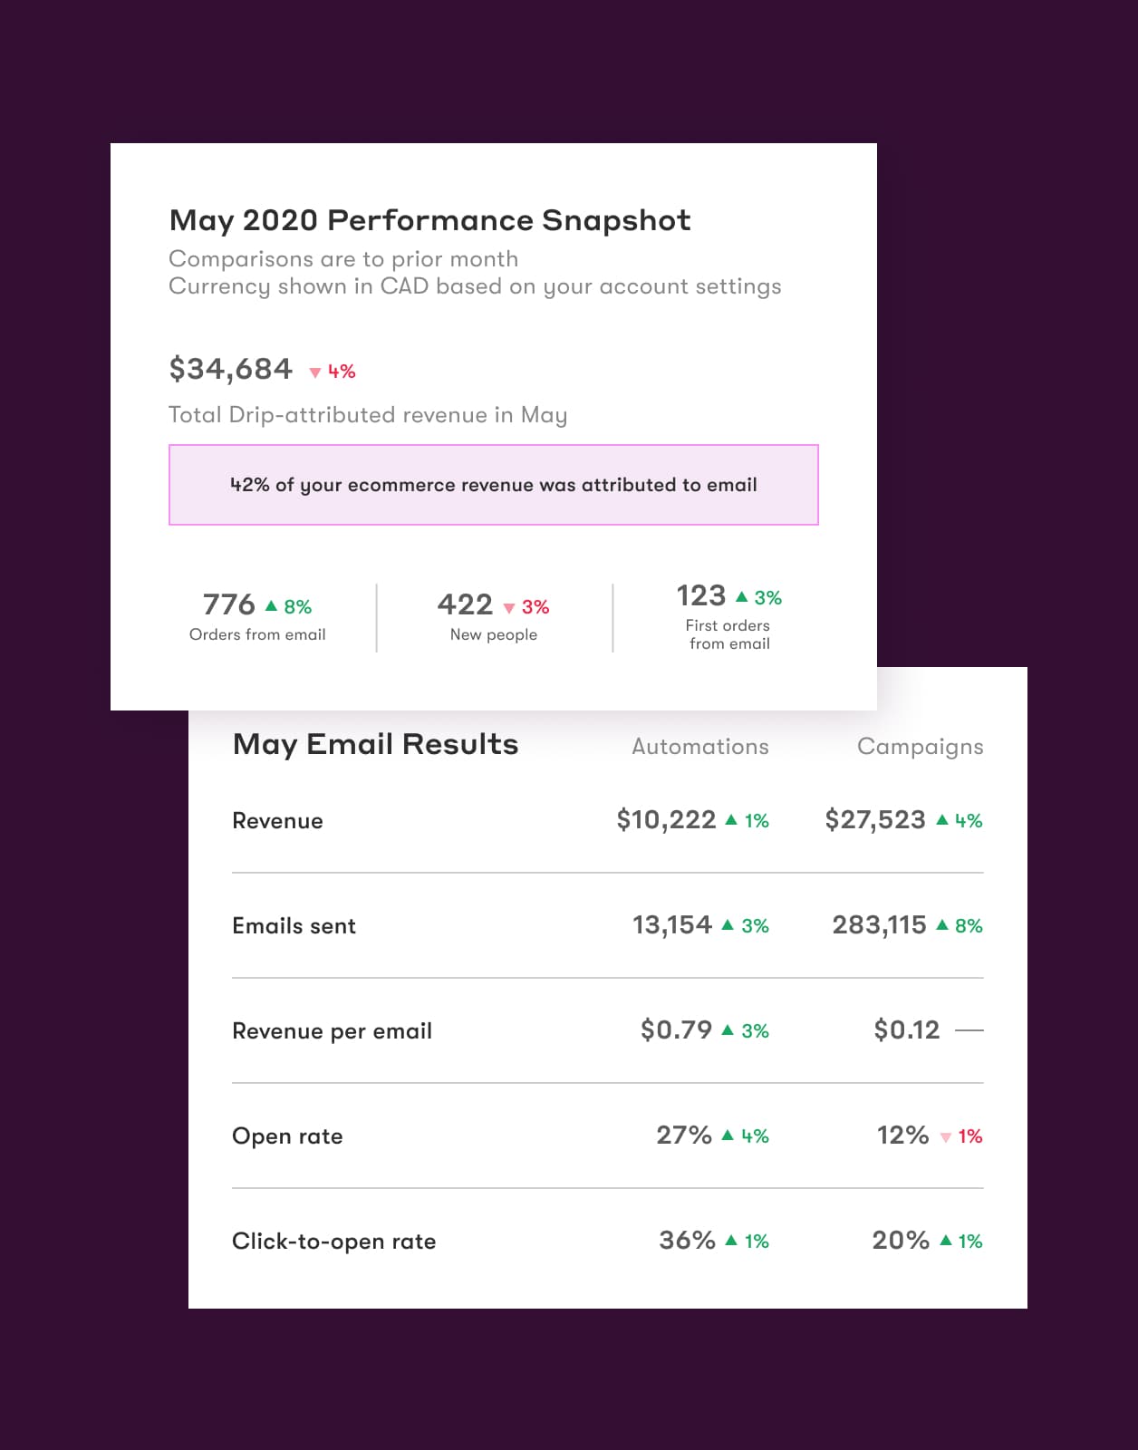Viewport: 1138px width, 1450px height.
Task: Click the green up arrow next to 123 first orders
Action: click(742, 596)
